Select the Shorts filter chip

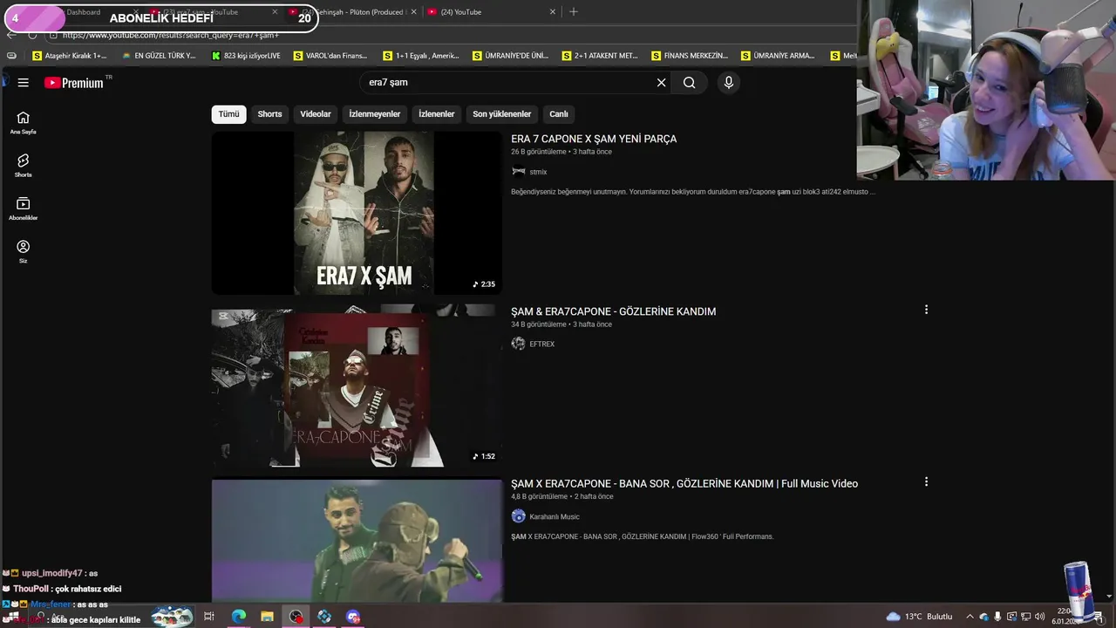click(269, 114)
